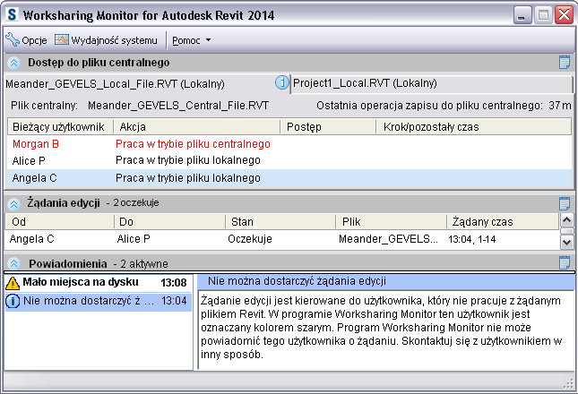Click Opcje toolbar label
Viewport: 578px width, 394px height.
click(x=34, y=40)
